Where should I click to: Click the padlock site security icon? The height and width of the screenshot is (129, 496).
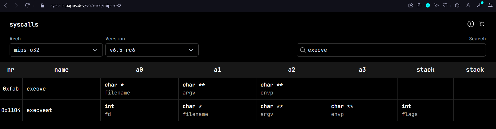point(42,5)
